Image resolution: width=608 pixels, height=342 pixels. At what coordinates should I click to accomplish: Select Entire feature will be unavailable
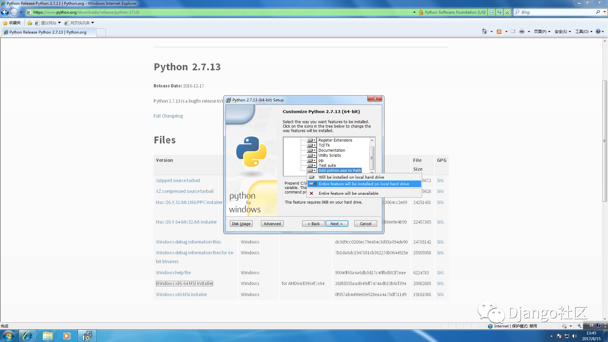point(364,193)
